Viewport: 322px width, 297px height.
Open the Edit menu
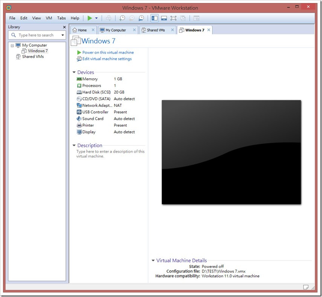pyautogui.click(x=24, y=18)
